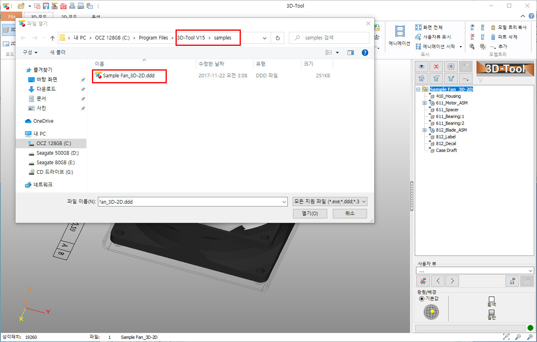
Task: Choose 흰색 white background swatch
Action: point(491,299)
